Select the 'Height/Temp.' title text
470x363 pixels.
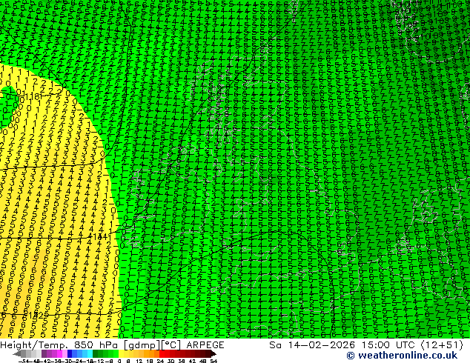coord(34,345)
